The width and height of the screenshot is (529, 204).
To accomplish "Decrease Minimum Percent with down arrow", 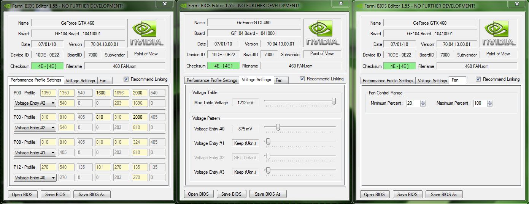I will click(x=423, y=105).
